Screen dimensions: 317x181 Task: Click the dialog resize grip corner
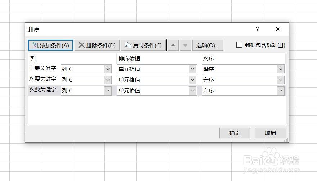[x=286, y=140]
